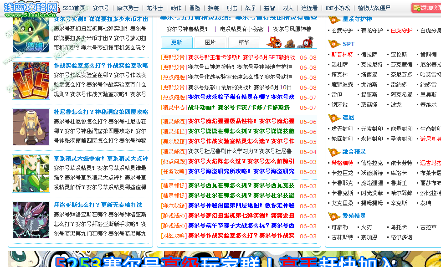Image resolution: width=441 pixels, height=267 pixels.
Task: Open article 拜洛亚斯怎么打？更新无泰瑞打法
Action: tap(98, 205)
